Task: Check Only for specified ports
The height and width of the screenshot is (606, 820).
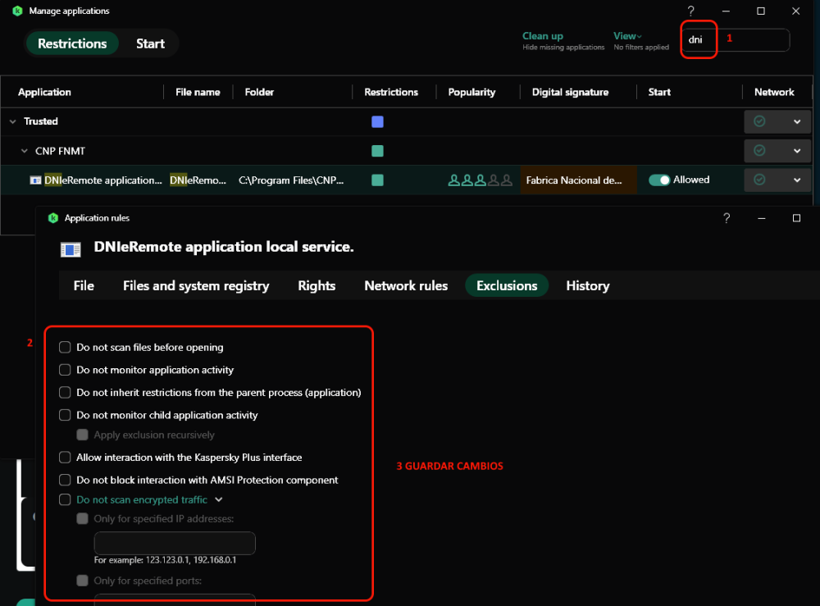Action: click(82, 581)
